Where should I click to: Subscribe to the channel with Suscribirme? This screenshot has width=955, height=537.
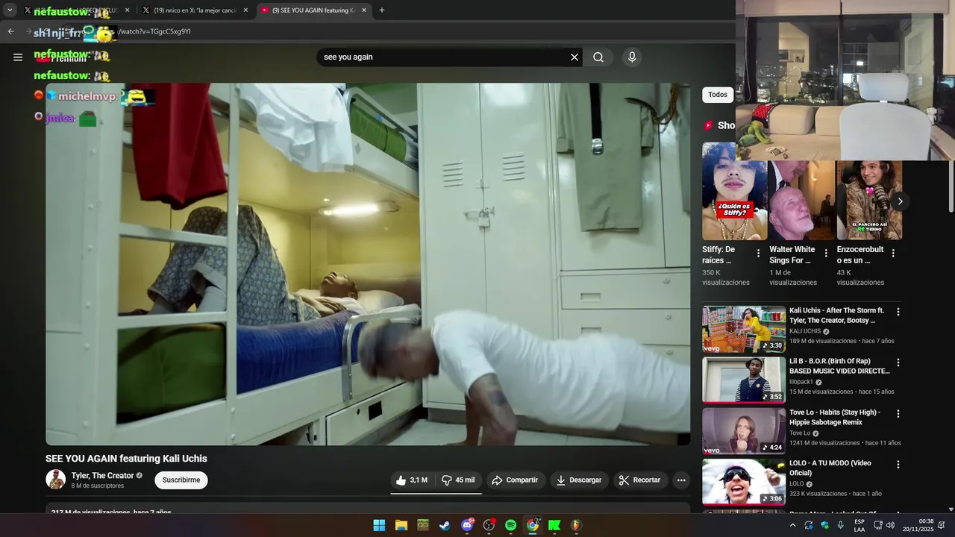[181, 480]
